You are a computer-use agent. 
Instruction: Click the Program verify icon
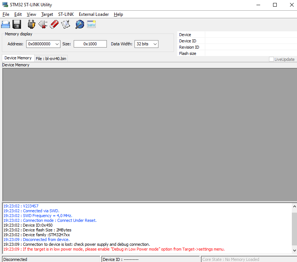click(x=66, y=24)
